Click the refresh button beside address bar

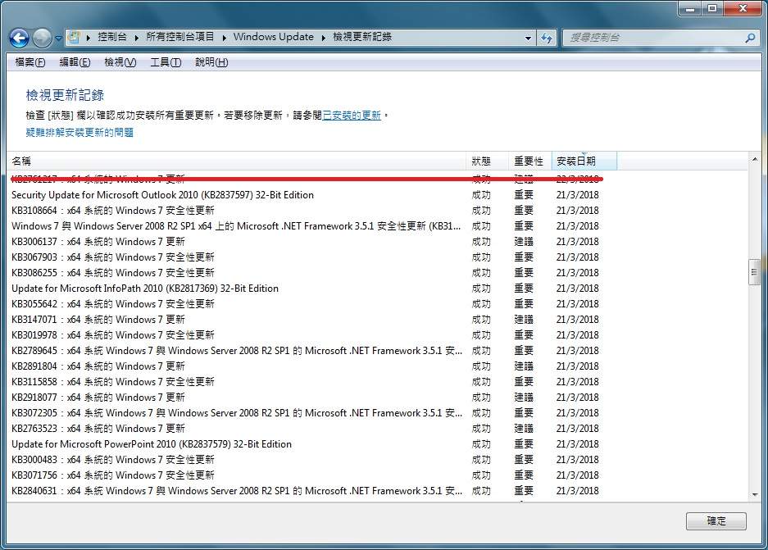tap(547, 38)
